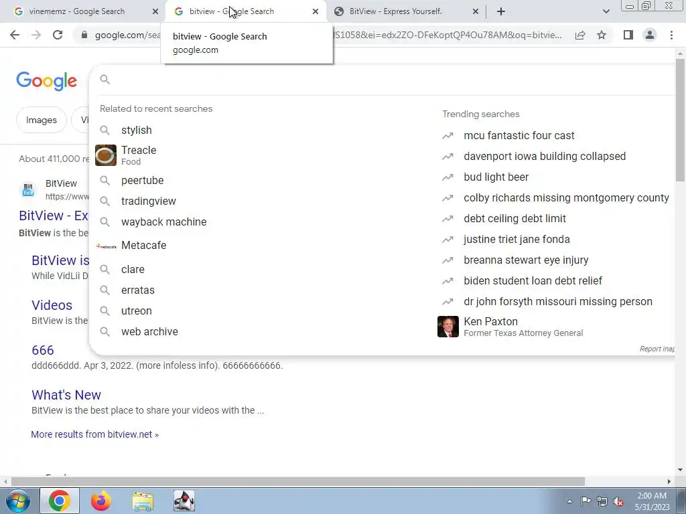Select the Images search filter
Image resolution: width=686 pixels, height=514 pixels.
[41, 120]
